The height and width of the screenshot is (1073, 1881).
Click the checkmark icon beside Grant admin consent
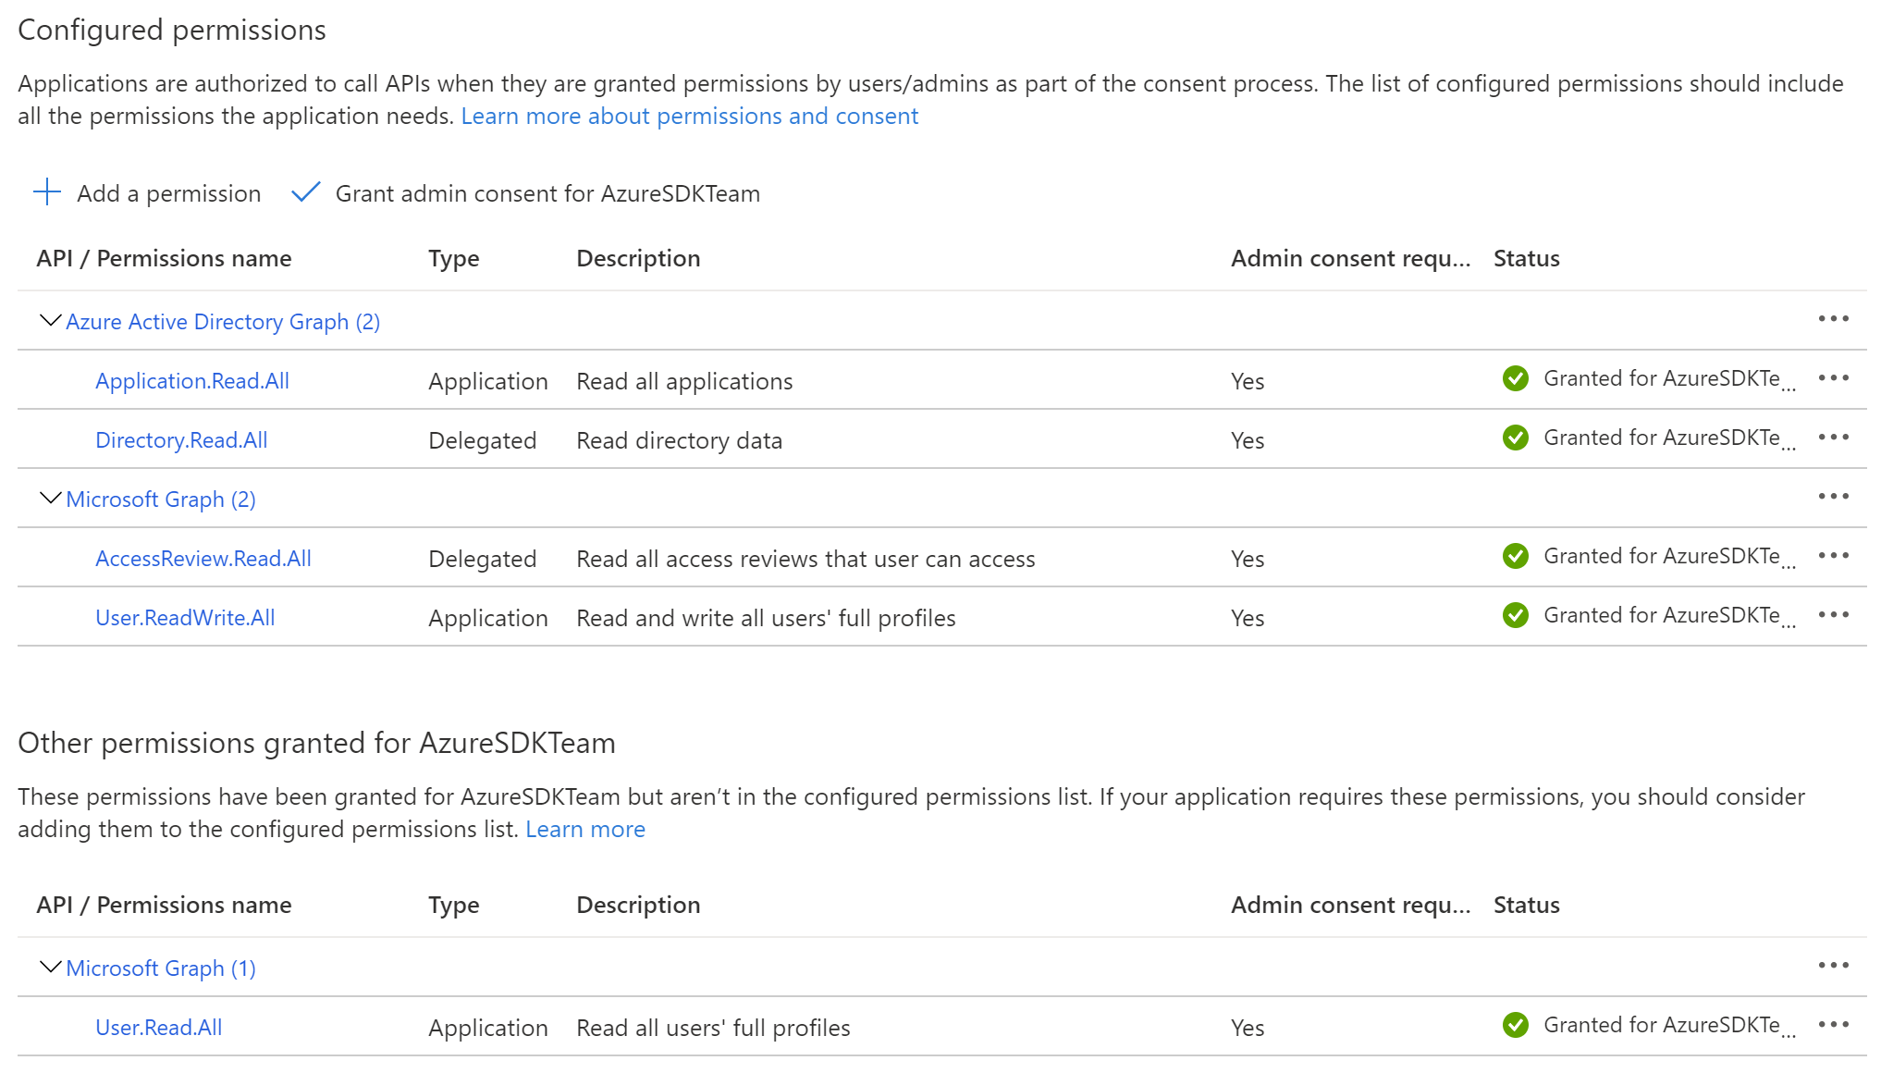[x=305, y=192]
